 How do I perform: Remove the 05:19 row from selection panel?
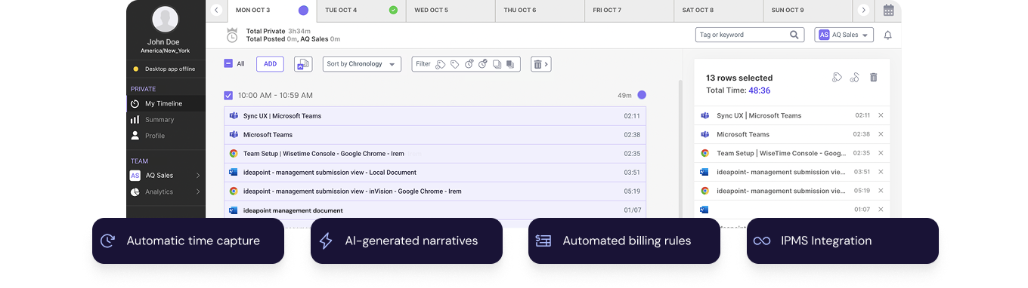[x=881, y=191]
